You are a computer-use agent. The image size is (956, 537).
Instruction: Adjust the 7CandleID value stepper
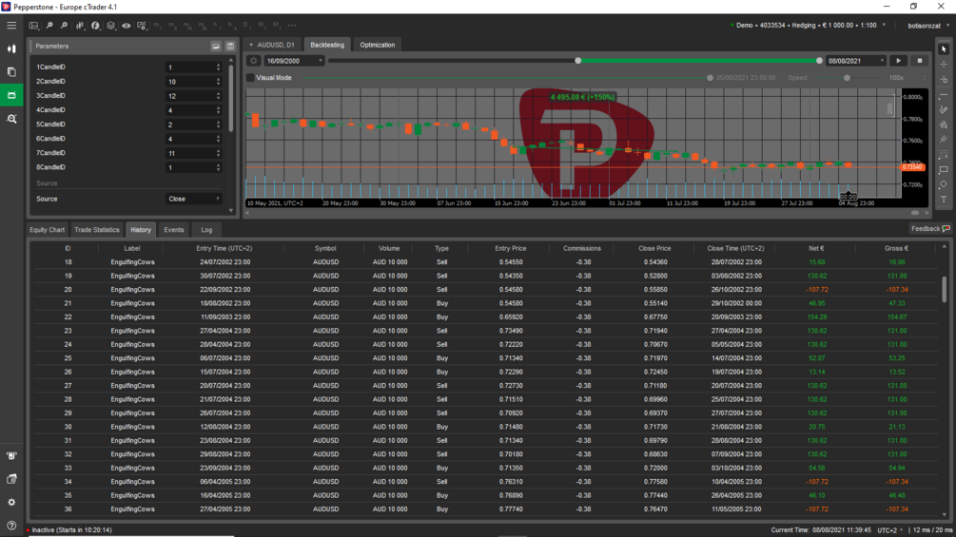[x=218, y=153]
